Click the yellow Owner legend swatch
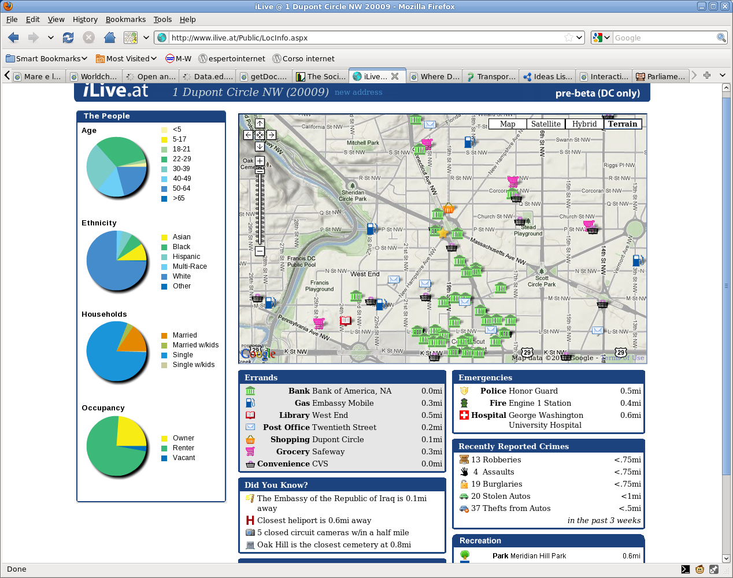The height and width of the screenshot is (578, 733). click(x=164, y=439)
